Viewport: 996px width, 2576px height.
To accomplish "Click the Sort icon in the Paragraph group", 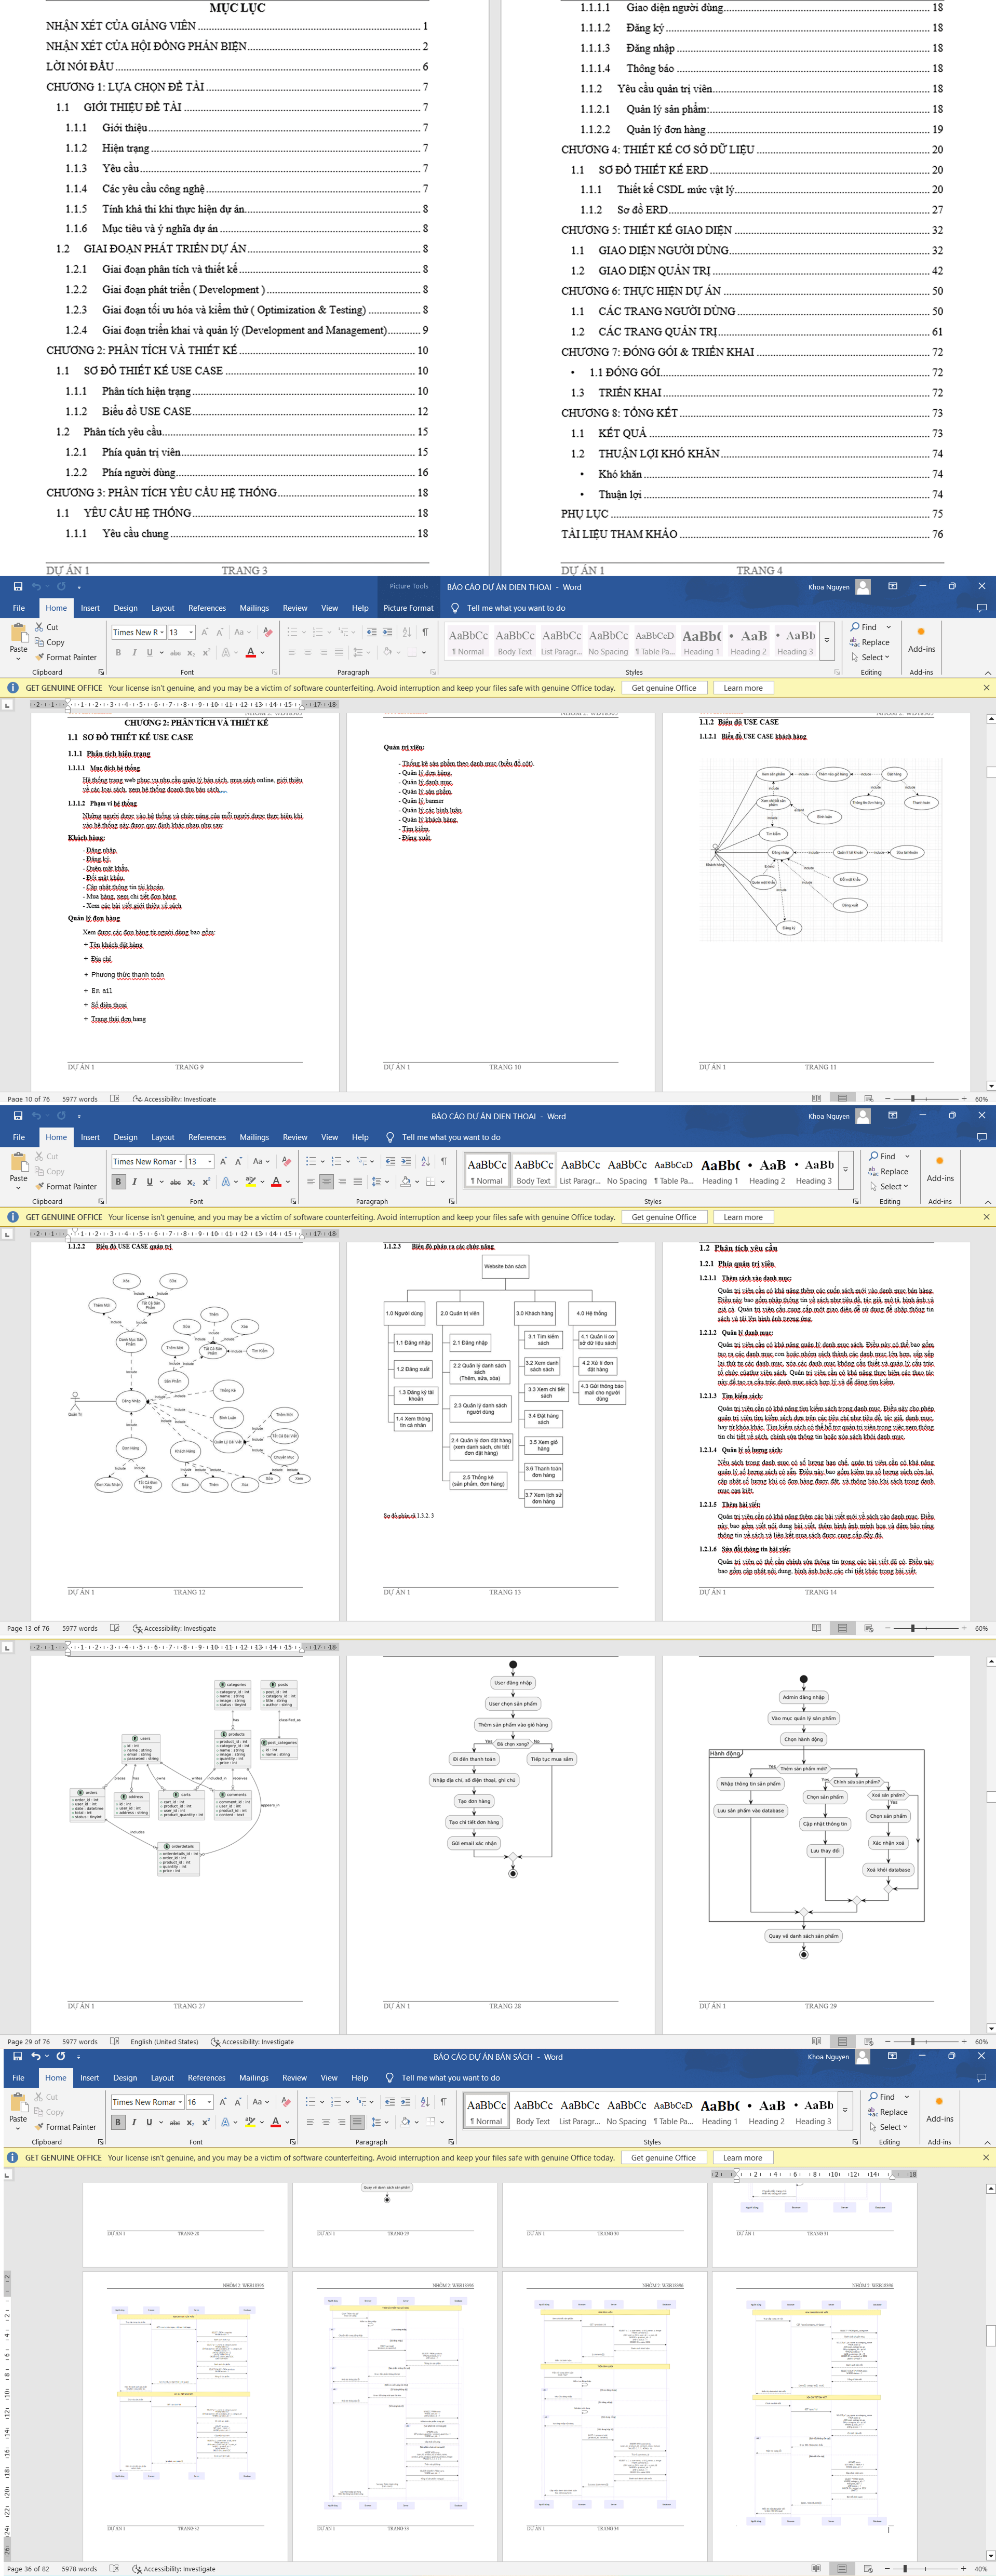I will coord(406,632).
